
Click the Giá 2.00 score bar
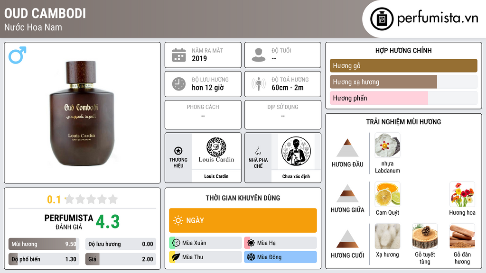pyautogui.click(x=121, y=259)
